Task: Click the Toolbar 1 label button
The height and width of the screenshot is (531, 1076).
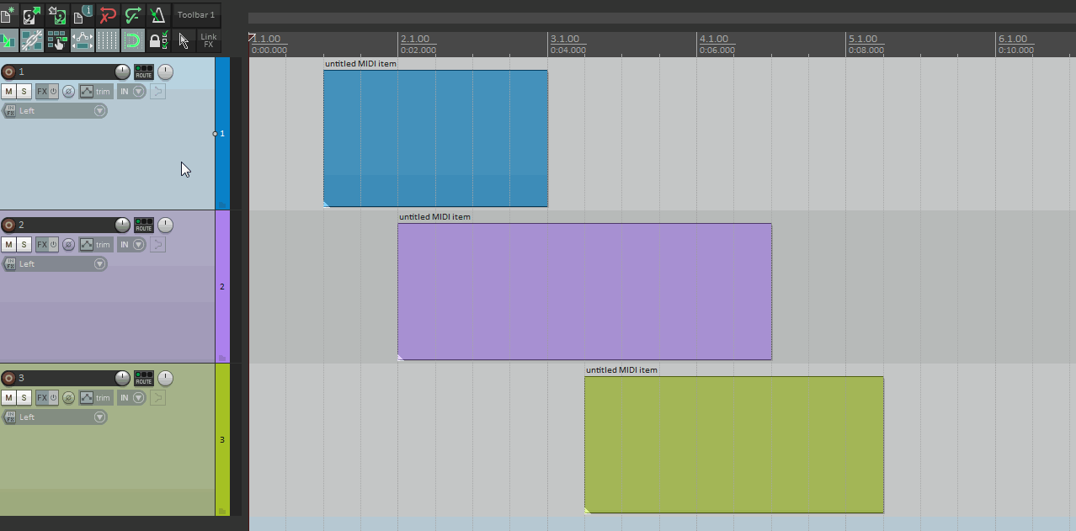Action: (x=196, y=15)
